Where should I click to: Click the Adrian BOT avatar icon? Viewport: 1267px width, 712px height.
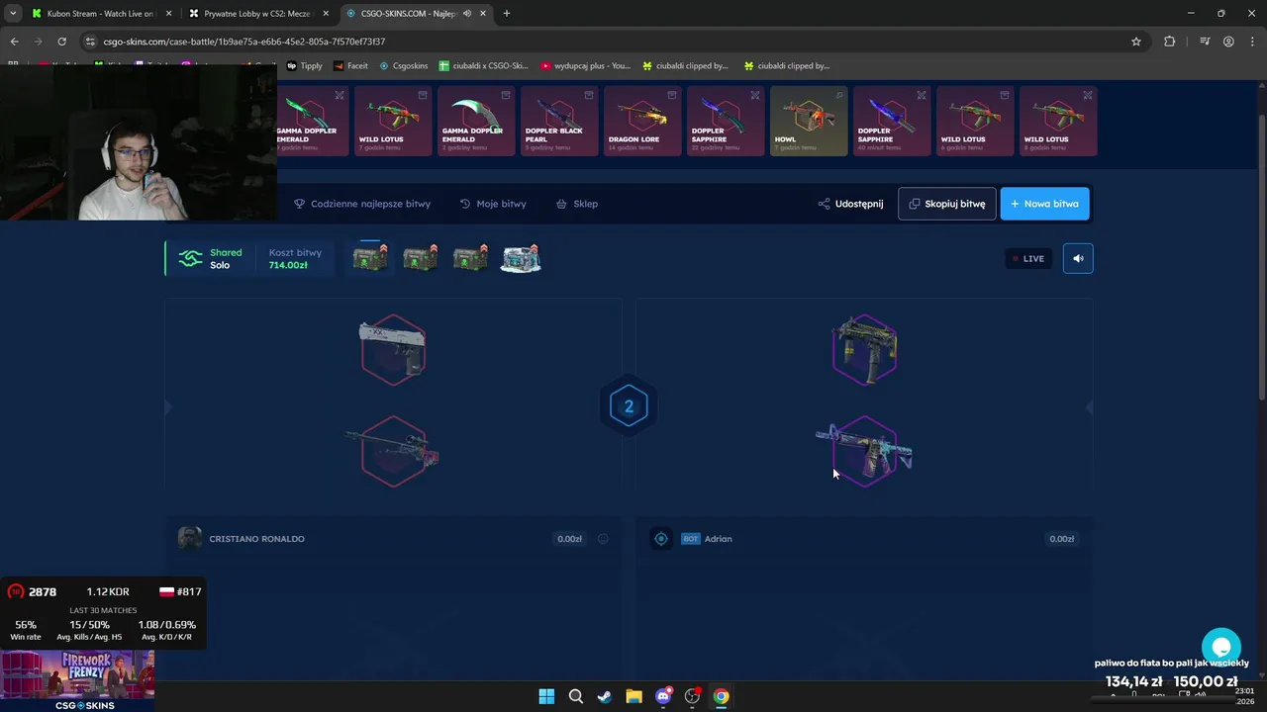[661, 539]
